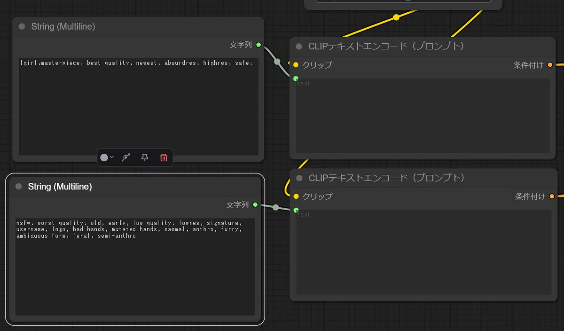The height and width of the screenshot is (331, 564).
Task: Click the yellow クリップ input socket on lower CLIP node
Action: pos(296,197)
